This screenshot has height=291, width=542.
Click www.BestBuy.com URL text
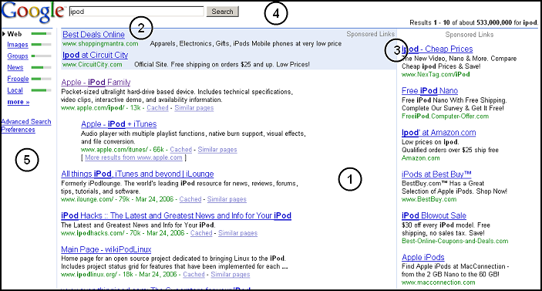(x=429, y=199)
